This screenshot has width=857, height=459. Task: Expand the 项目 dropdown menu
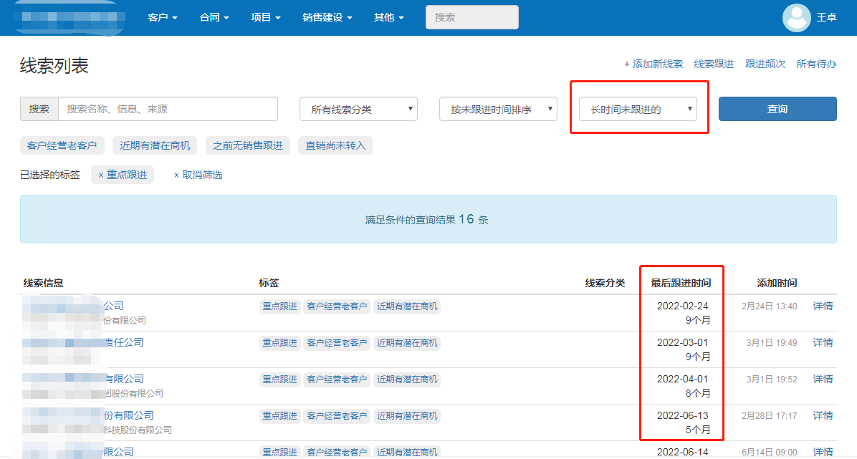[x=265, y=17]
